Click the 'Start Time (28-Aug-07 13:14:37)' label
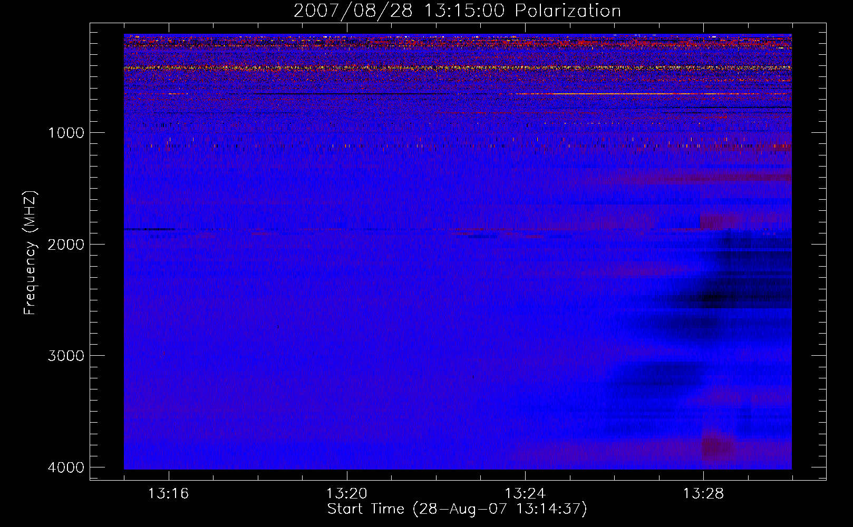 (457, 509)
